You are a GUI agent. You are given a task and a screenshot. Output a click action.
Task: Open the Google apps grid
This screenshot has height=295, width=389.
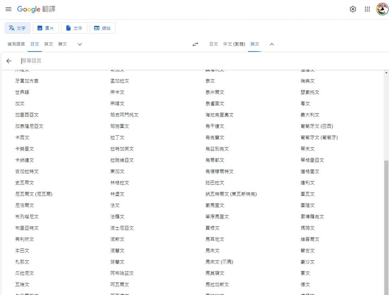coord(367,9)
